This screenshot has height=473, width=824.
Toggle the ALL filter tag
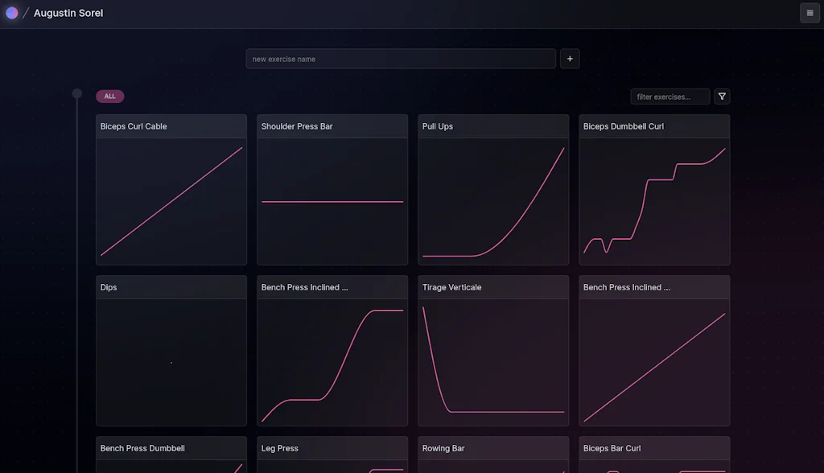click(109, 96)
